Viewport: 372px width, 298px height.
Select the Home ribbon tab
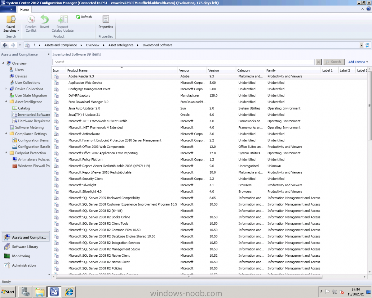[24, 10]
